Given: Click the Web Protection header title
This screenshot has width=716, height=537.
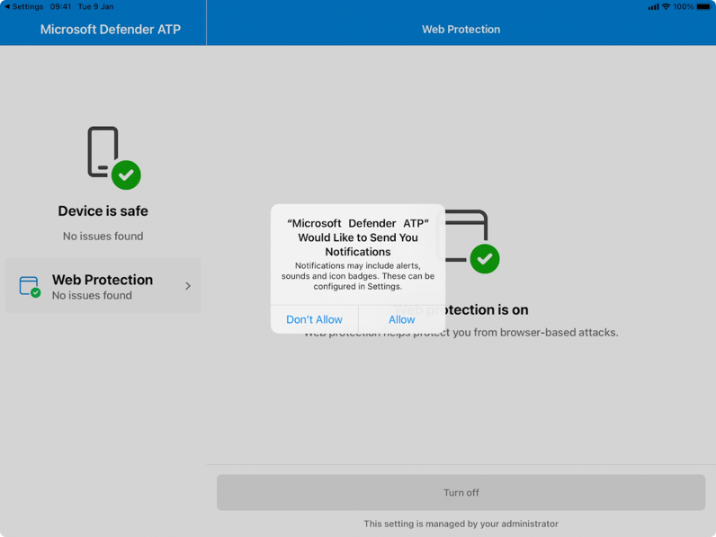Looking at the screenshot, I should click(x=461, y=29).
